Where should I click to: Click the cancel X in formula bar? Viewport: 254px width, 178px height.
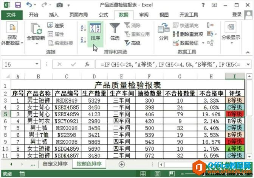click(x=60, y=64)
